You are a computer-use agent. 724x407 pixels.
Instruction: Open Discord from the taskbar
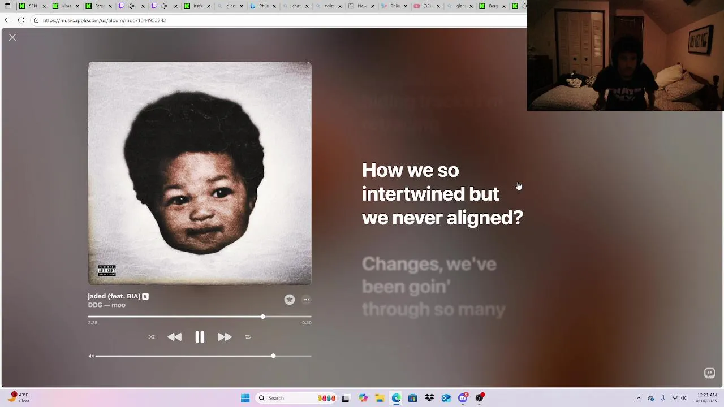(463, 398)
